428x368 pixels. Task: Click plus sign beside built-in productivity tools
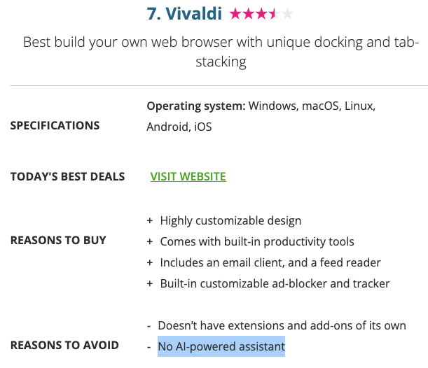click(149, 242)
